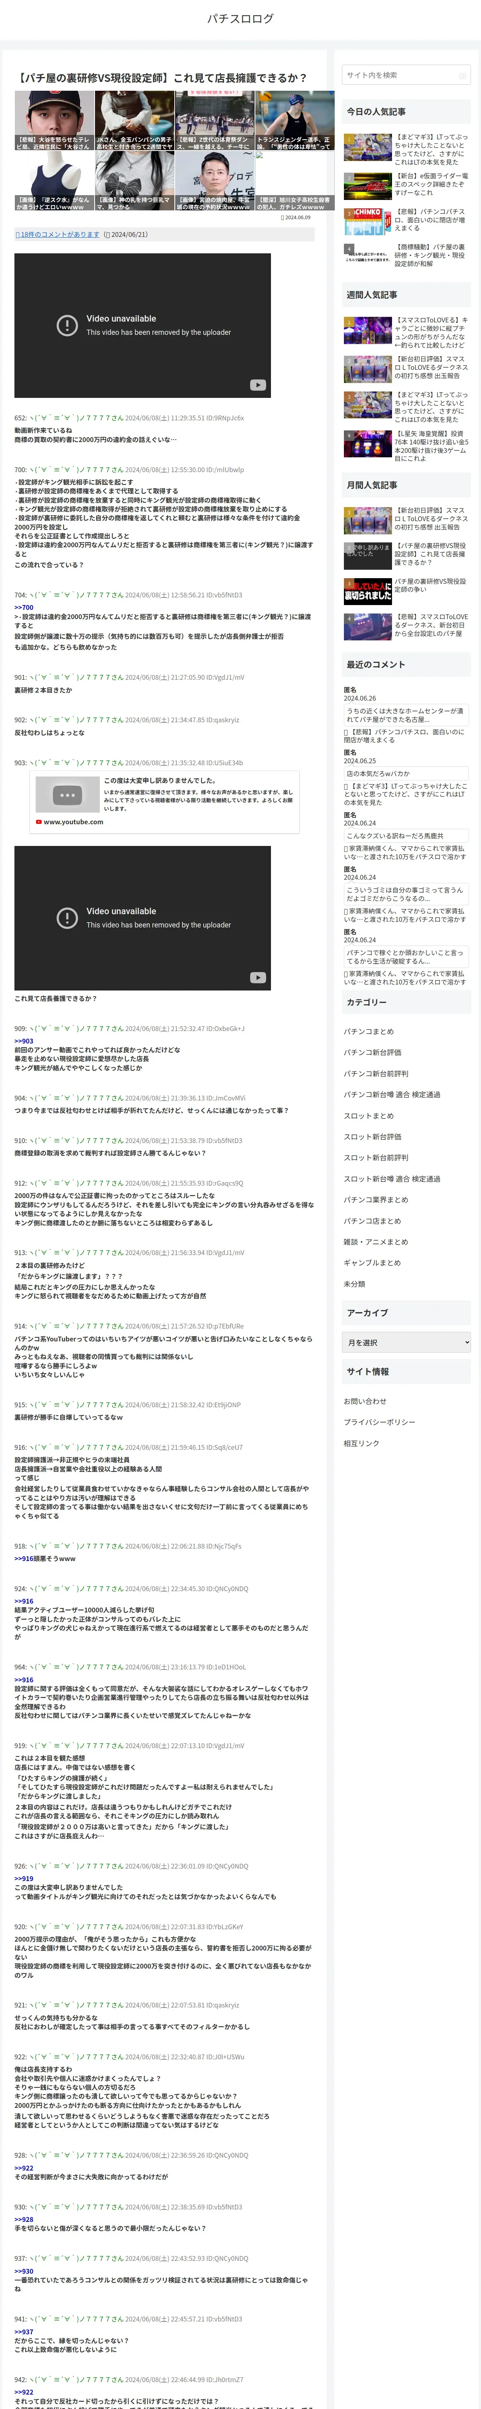Open the パチンコまとめ category

coord(369,1031)
